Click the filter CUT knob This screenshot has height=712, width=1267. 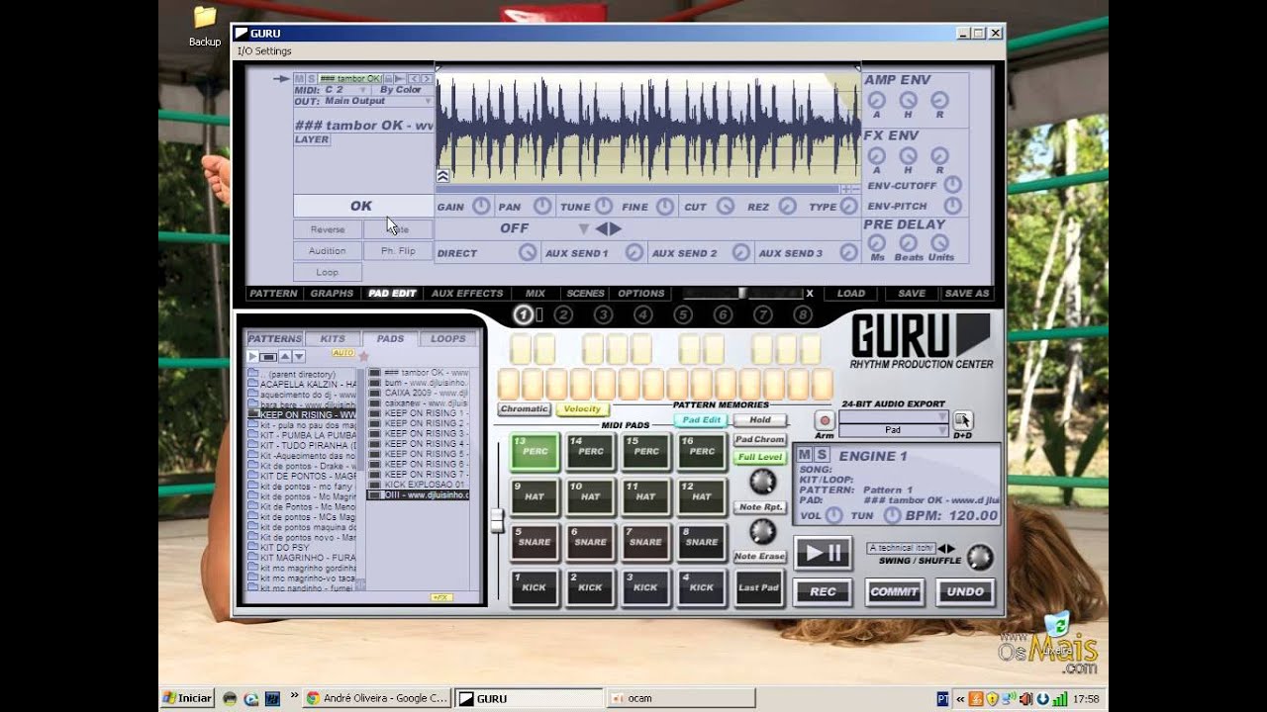point(726,206)
